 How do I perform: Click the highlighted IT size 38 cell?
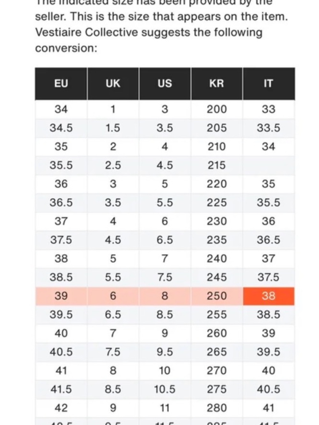click(269, 296)
